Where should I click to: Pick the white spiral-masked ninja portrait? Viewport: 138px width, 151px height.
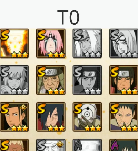(x=87, y=117)
